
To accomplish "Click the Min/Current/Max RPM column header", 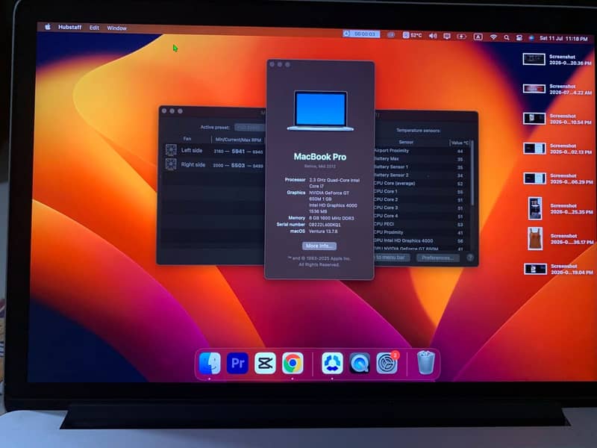I will tap(238, 140).
